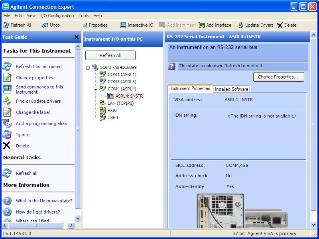This screenshot has height=239, width=319.
Task: Click Change the label icon
Action: [7, 112]
